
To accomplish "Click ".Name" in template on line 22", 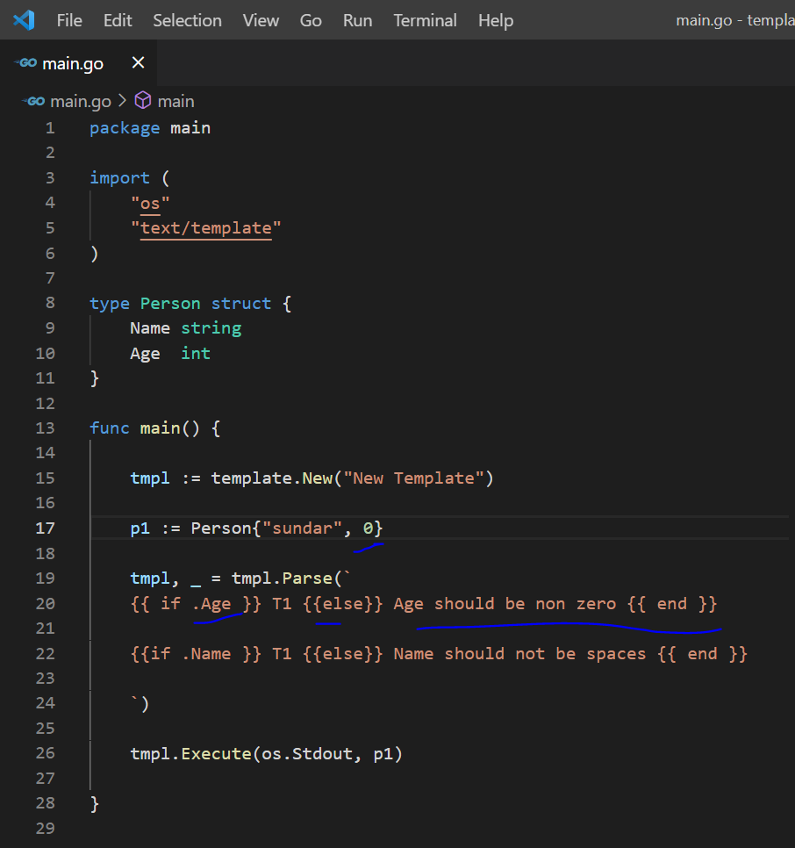I will click(x=206, y=654).
